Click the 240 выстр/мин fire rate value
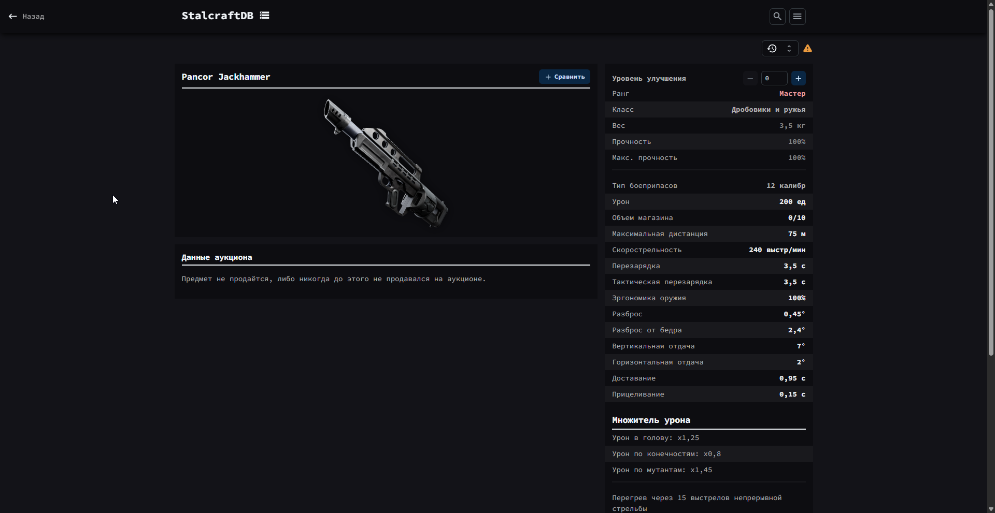This screenshot has height=513, width=995. click(x=777, y=250)
